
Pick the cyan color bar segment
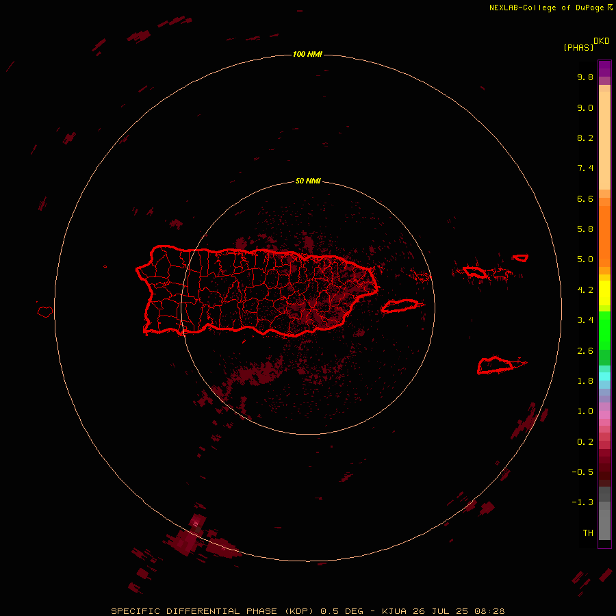[x=604, y=376]
